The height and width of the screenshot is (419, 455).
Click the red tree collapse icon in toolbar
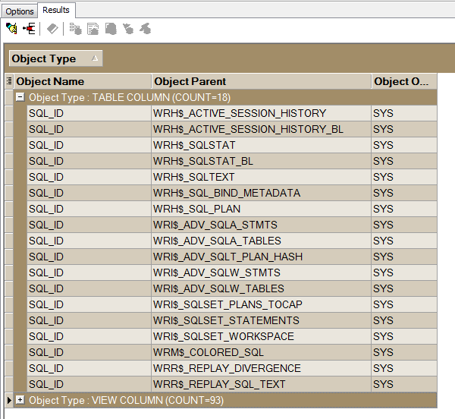coord(29,29)
